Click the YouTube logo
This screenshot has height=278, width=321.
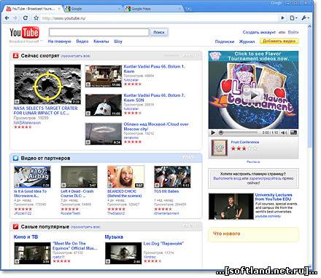(x=24, y=33)
